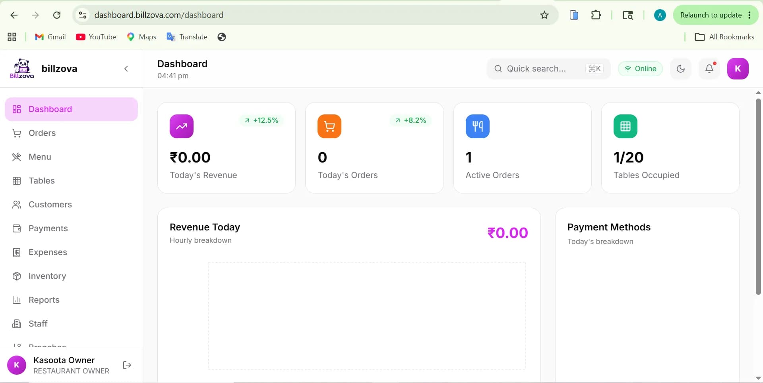This screenshot has height=383, width=763.
Task: Click the Staff building icon
Action: [x=17, y=324]
